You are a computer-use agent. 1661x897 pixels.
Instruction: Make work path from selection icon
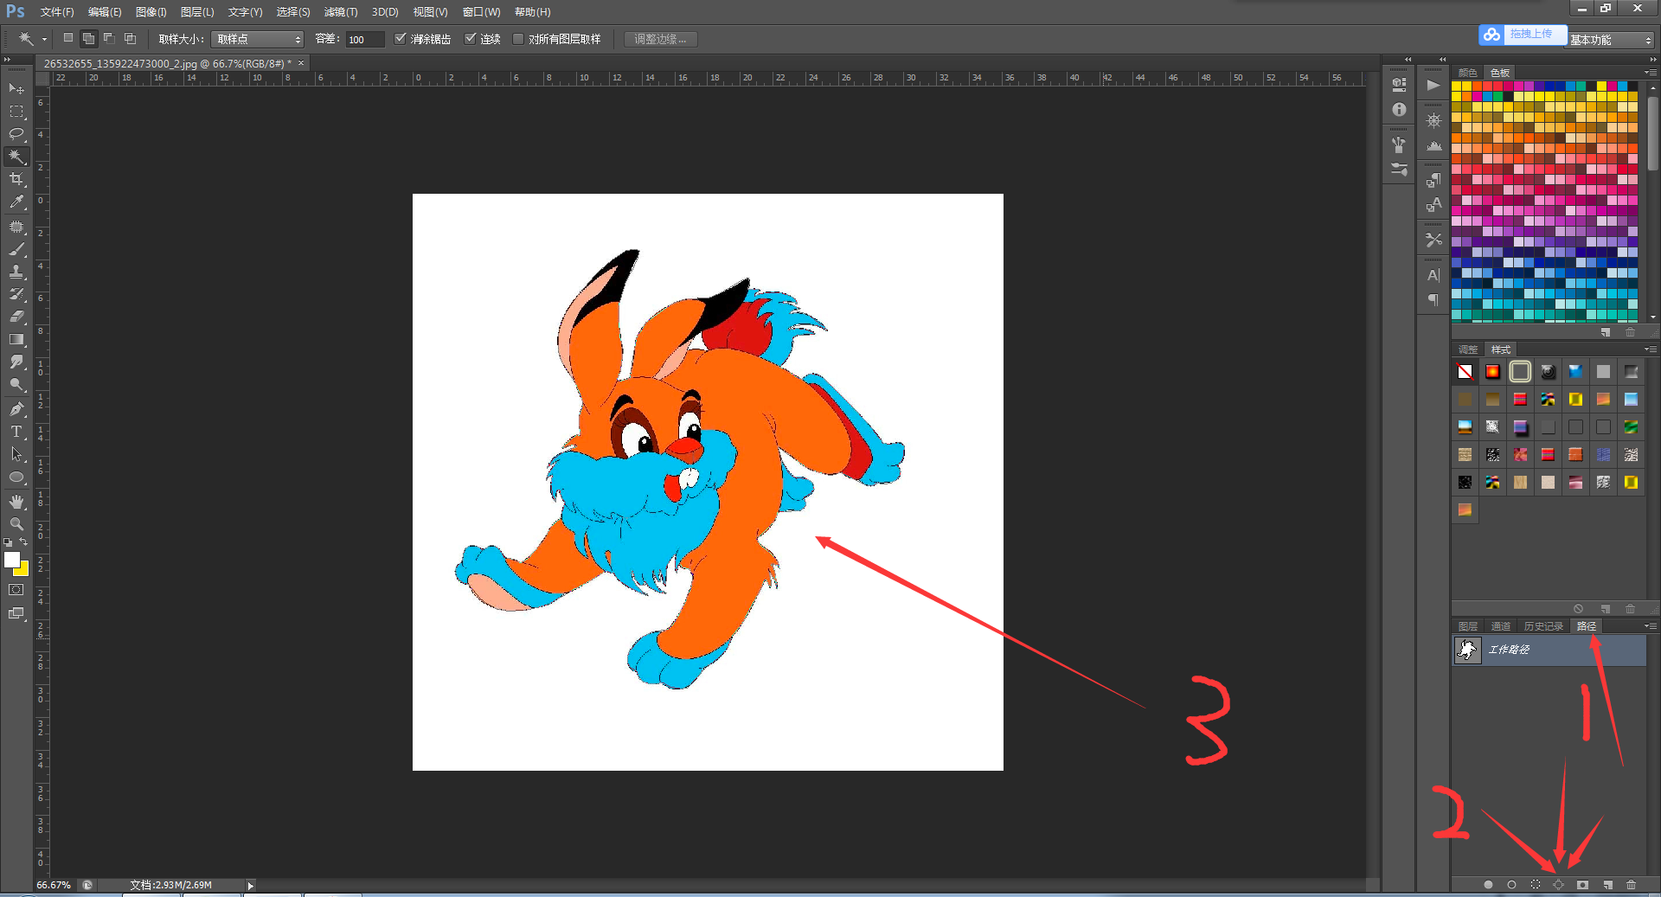tap(1559, 885)
